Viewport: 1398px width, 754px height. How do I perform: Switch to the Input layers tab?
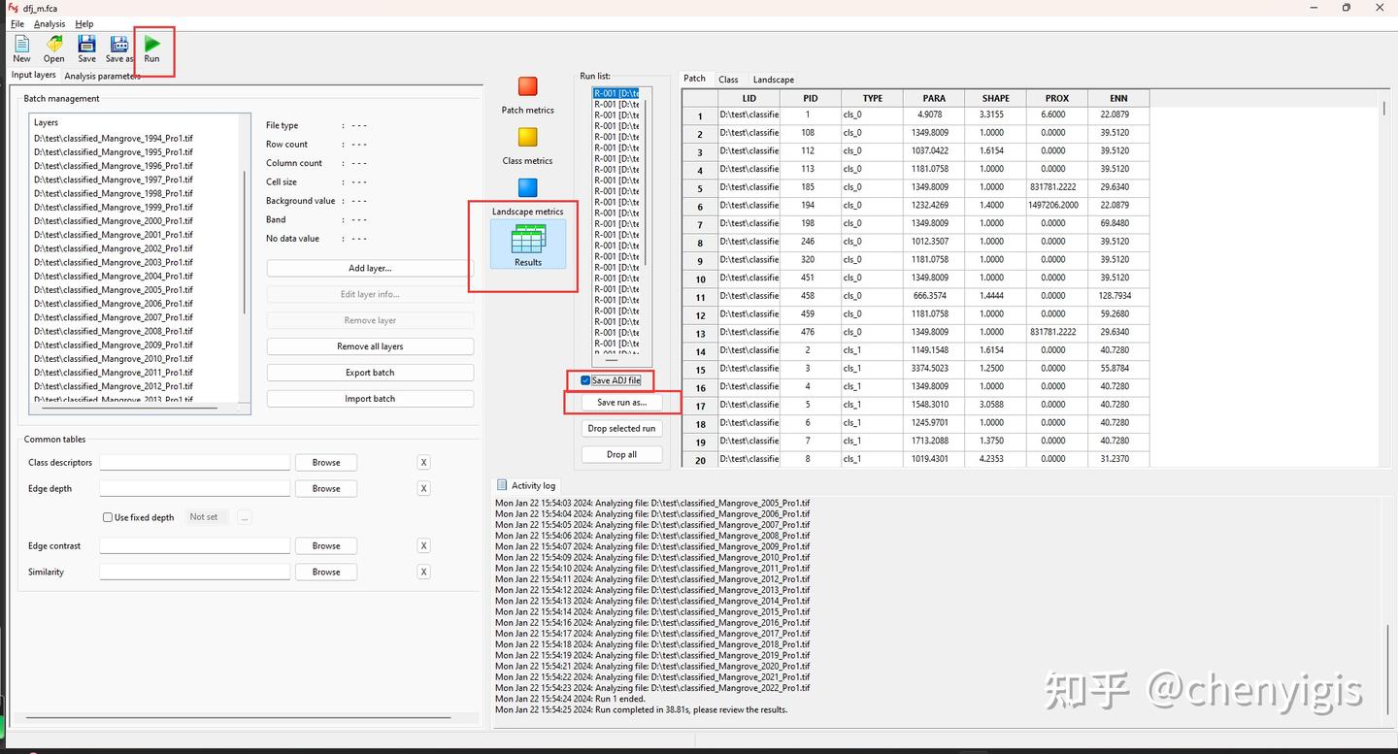click(x=34, y=75)
